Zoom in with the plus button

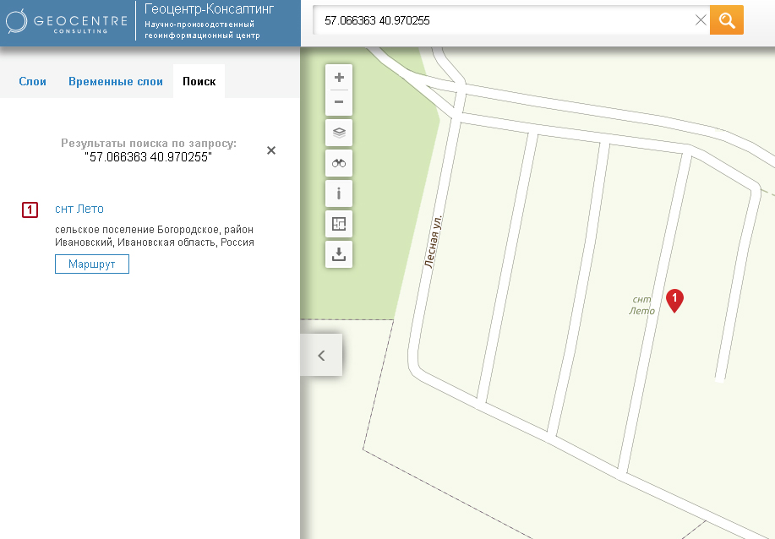point(339,77)
